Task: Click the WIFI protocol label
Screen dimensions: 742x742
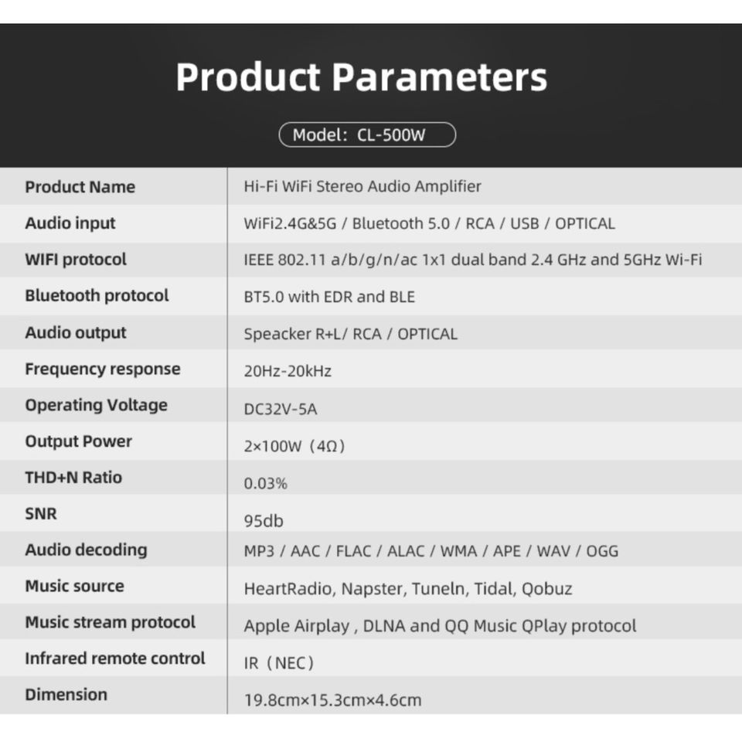Action: point(76,260)
